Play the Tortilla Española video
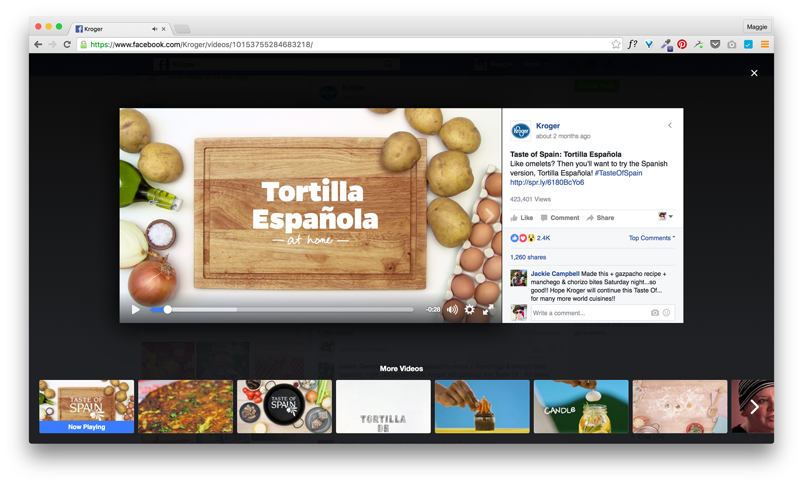This screenshot has height=485, width=803. pyautogui.click(x=136, y=309)
